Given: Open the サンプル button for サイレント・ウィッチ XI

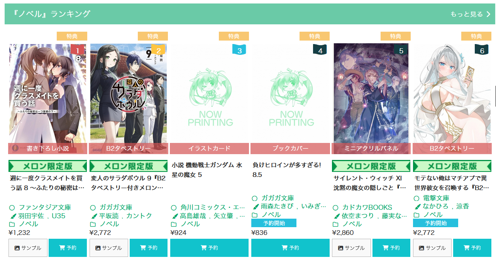Looking at the screenshot, I should click(351, 248).
